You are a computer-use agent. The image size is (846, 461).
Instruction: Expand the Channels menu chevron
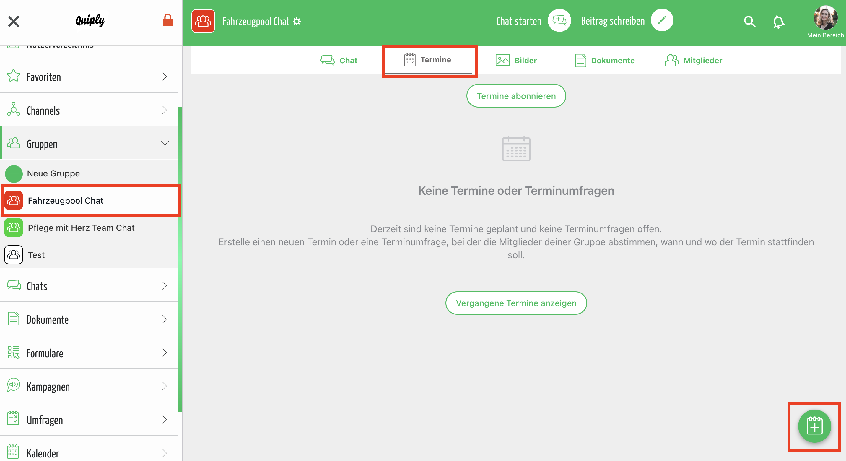click(165, 110)
